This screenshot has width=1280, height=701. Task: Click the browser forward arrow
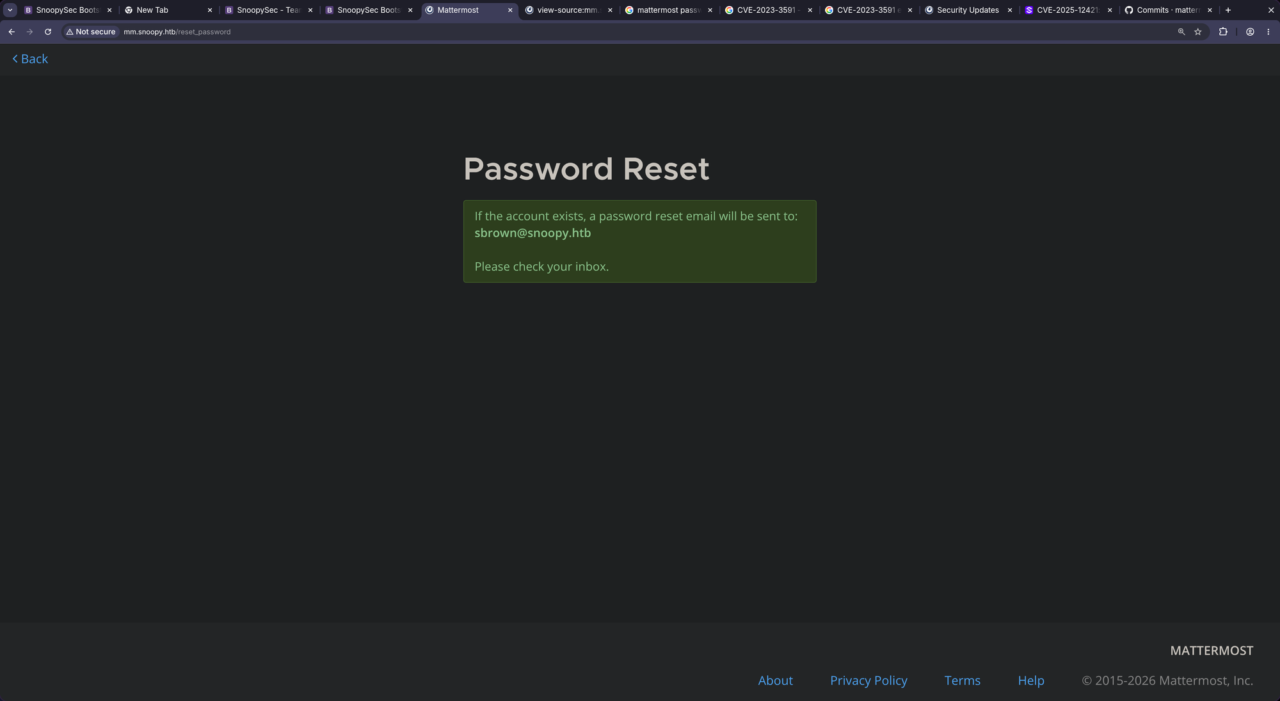click(x=29, y=31)
